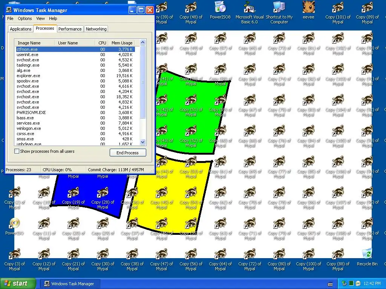The image size is (386, 289).
Task: Click the End Process button
Action: (128, 153)
